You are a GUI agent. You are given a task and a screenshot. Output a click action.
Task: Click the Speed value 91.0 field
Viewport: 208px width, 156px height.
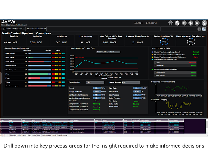tap(97, 88)
